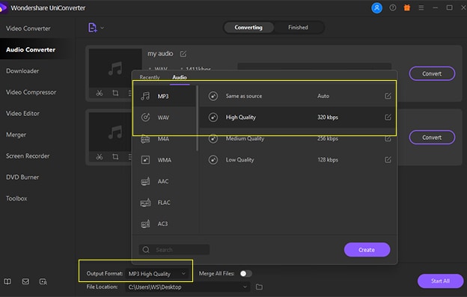Image resolution: width=467 pixels, height=297 pixels.
Task: Click the Create button
Action: [x=367, y=250]
